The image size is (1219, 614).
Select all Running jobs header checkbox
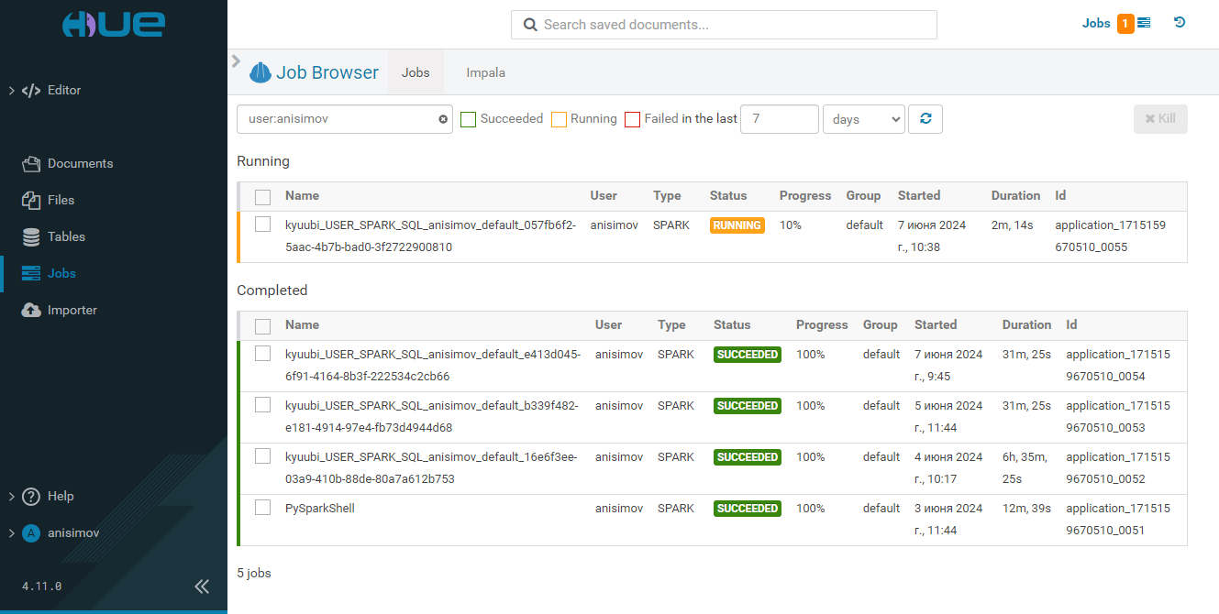point(263,197)
